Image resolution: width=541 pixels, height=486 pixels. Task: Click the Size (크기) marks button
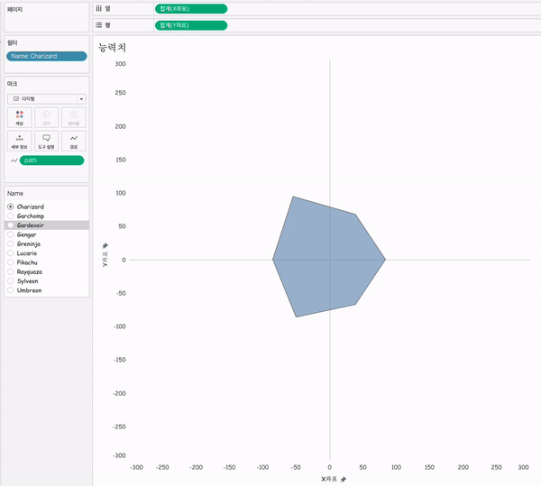tap(46, 117)
